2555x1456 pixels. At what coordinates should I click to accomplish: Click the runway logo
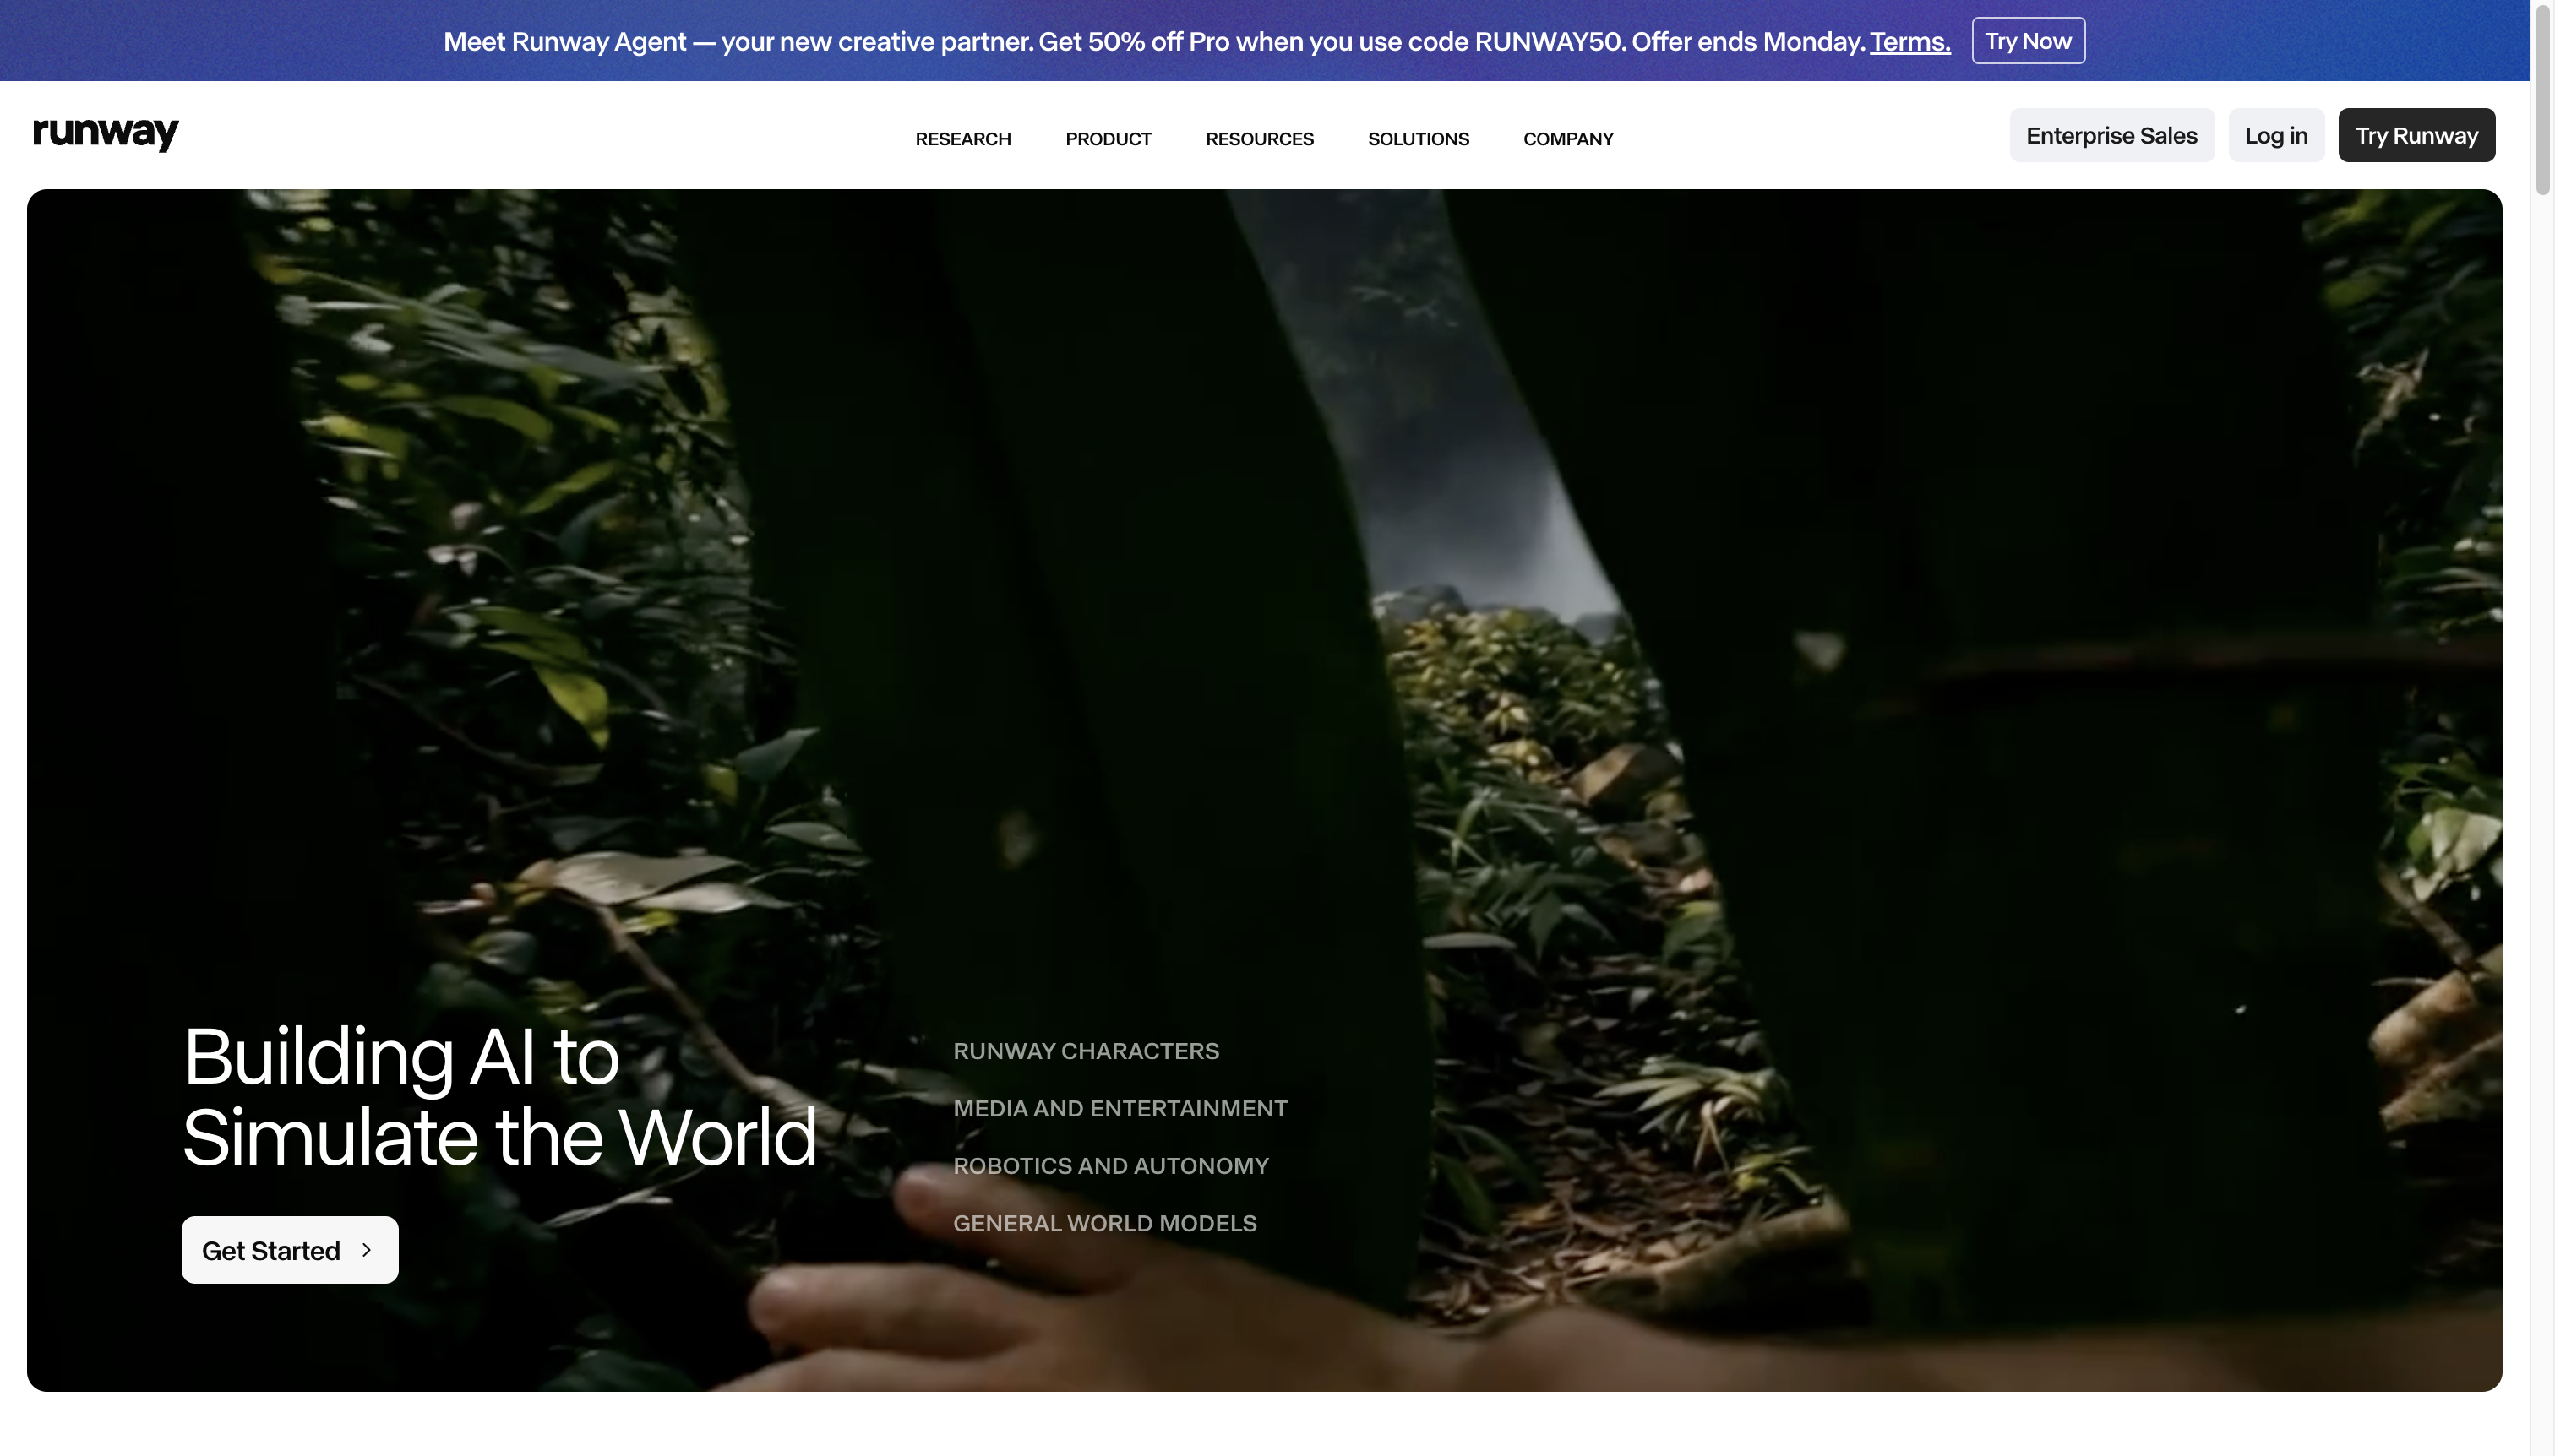tap(106, 134)
